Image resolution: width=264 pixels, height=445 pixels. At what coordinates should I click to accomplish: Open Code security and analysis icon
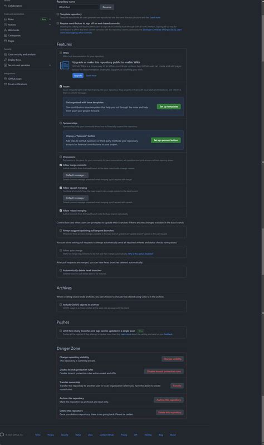click(x=6, y=55)
